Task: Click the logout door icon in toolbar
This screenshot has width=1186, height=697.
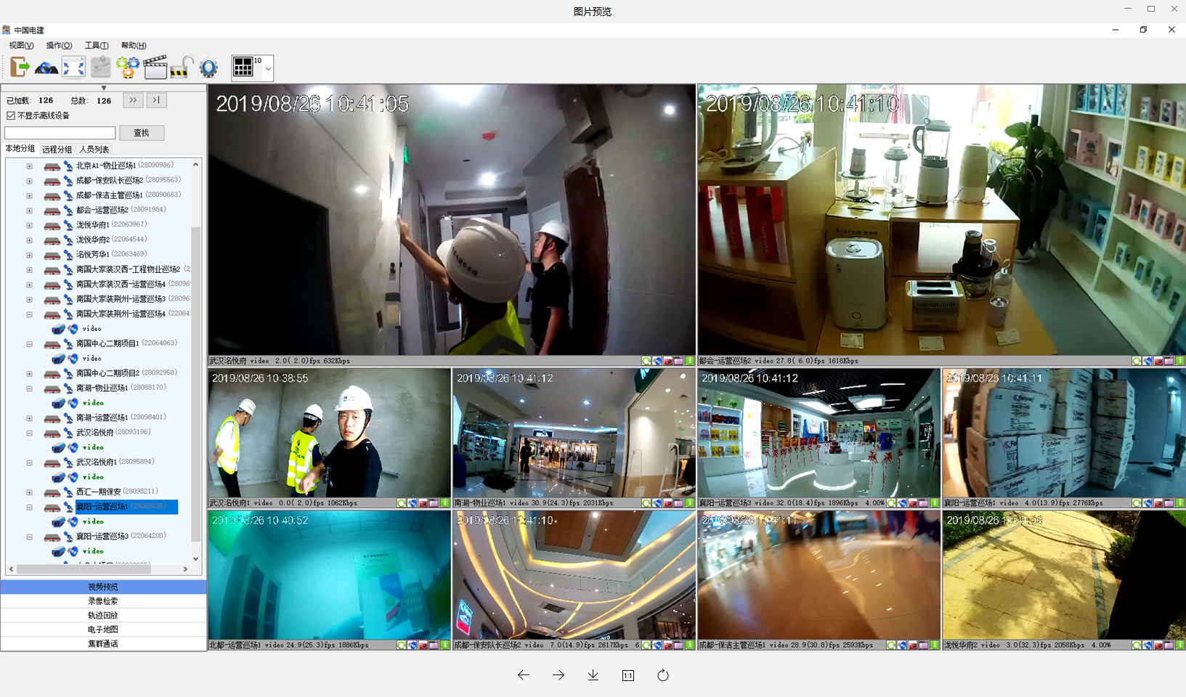Action: [x=20, y=67]
